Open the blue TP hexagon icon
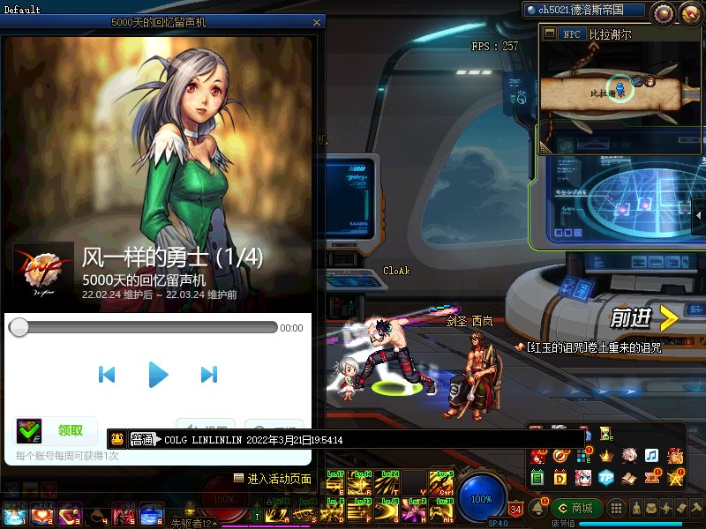Screen dimensions: 706x529 pyautogui.click(x=606, y=478)
